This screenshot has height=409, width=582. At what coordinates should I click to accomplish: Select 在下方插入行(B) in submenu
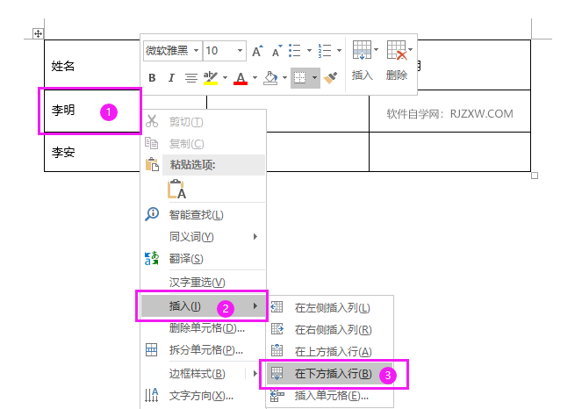[329, 373]
